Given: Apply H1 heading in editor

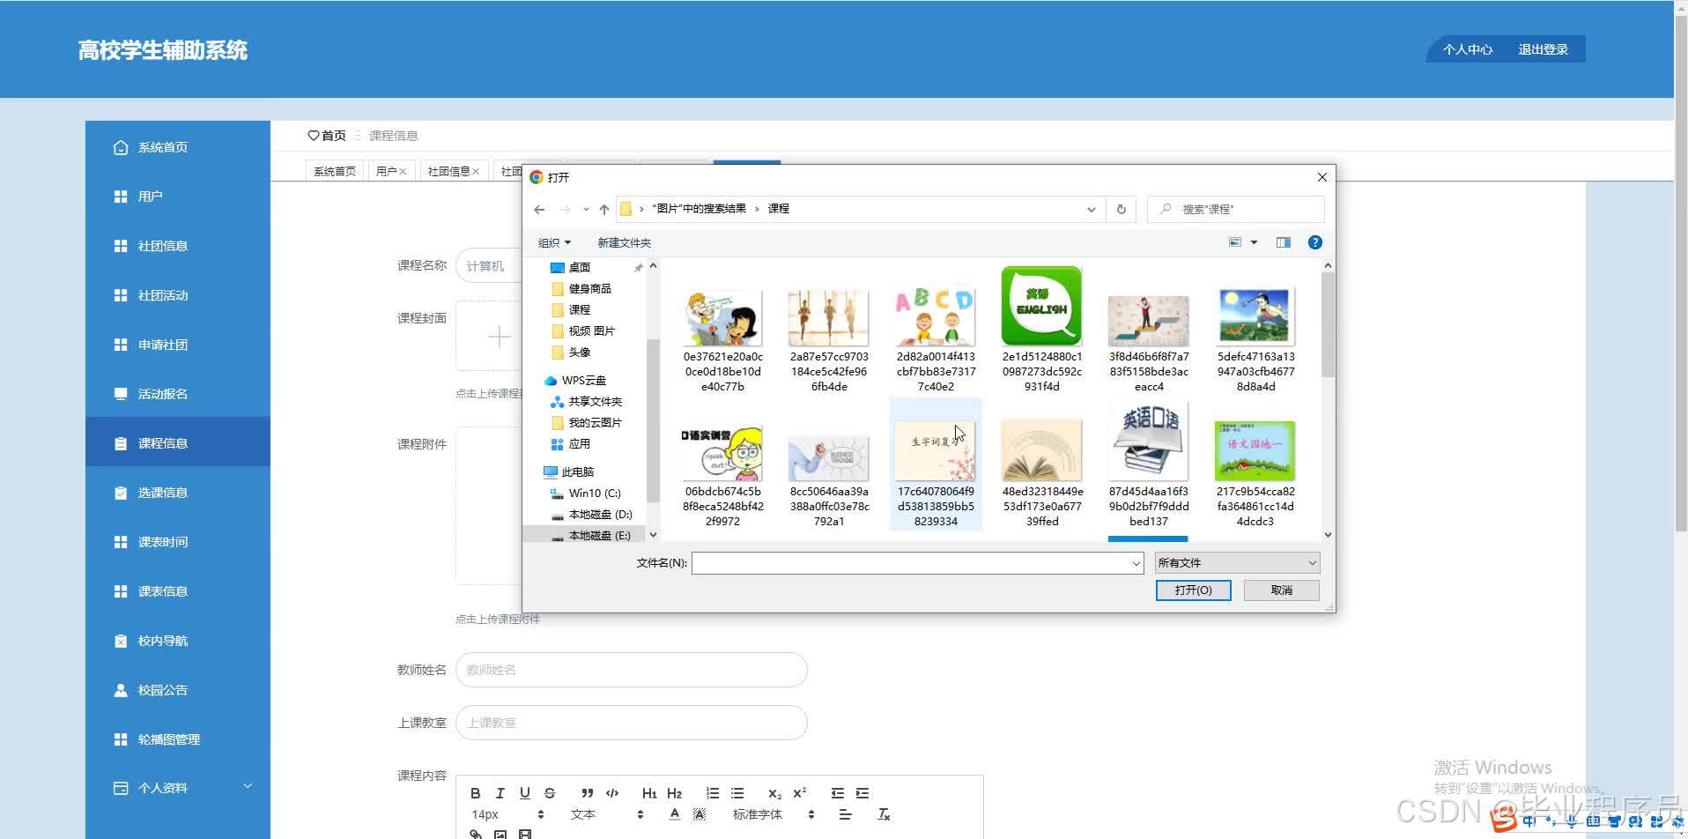Looking at the screenshot, I should pyautogui.click(x=649, y=793).
